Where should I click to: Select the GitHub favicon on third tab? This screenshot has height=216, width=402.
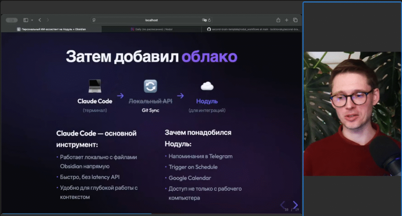point(209,29)
